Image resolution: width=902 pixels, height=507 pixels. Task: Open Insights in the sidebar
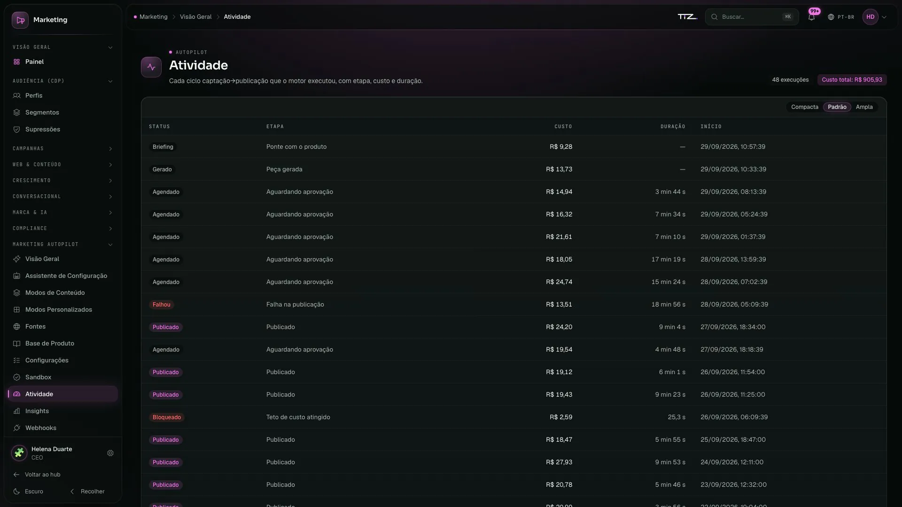pos(62,411)
